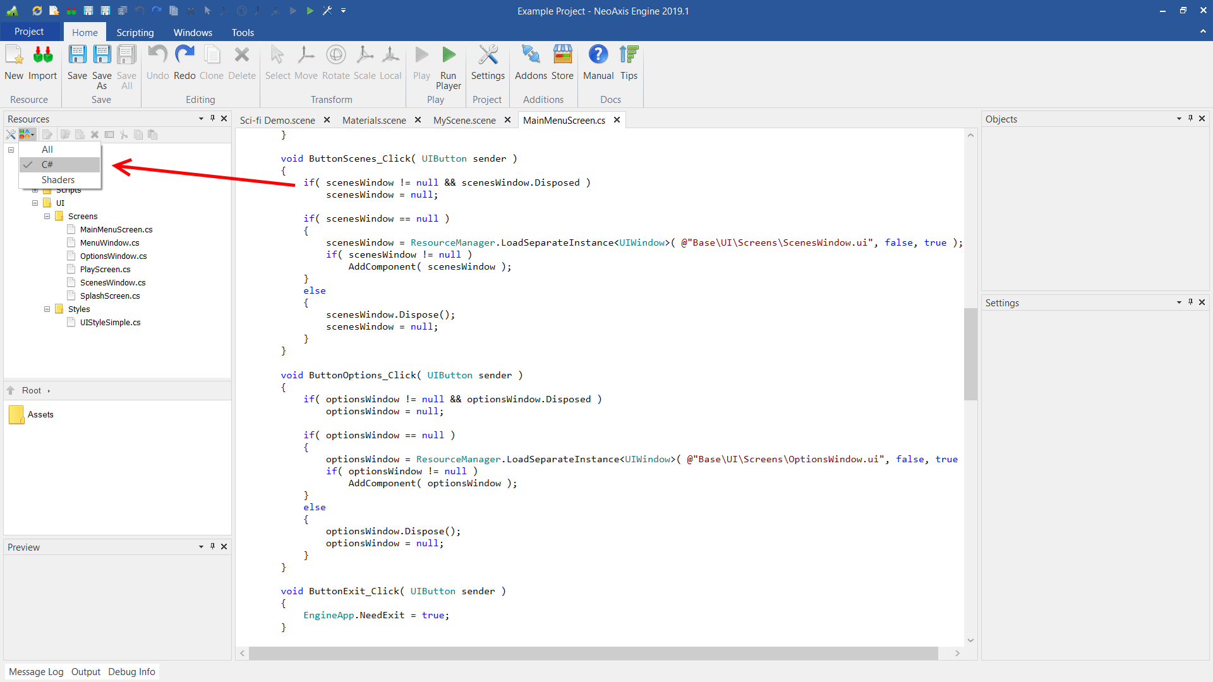Click the Import resource icon
Viewport: 1213px width, 682px height.
pos(42,56)
